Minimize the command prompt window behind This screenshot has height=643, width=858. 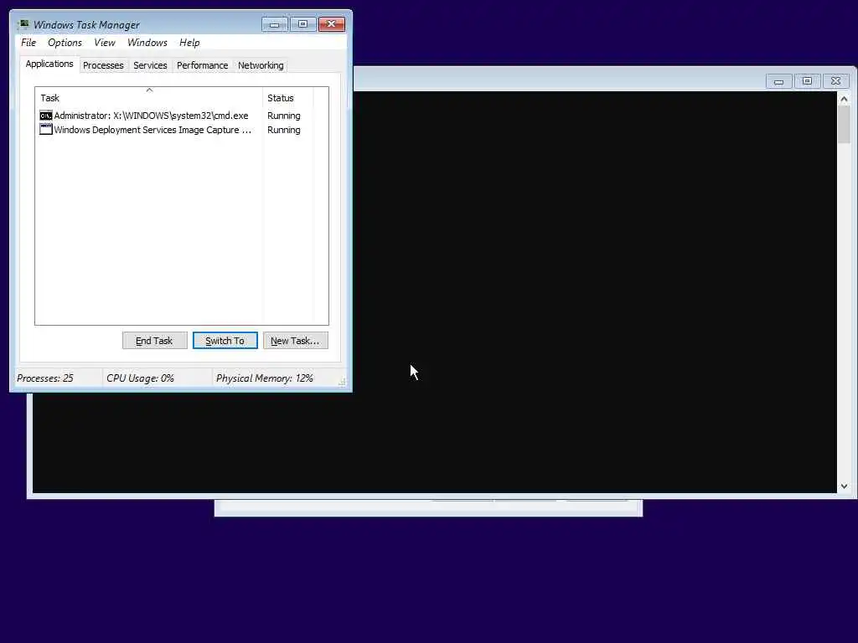pyautogui.click(x=778, y=81)
